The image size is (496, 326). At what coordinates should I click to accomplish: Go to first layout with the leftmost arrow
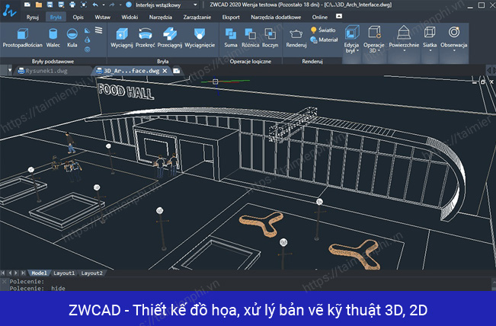point(3,273)
